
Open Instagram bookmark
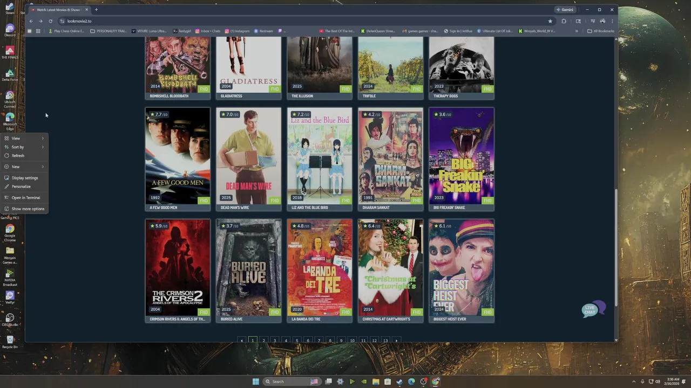point(238,31)
